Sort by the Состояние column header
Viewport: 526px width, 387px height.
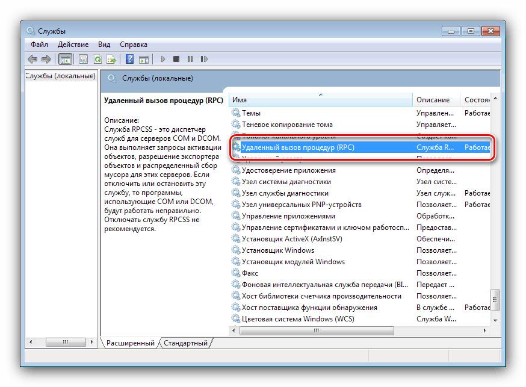coord(475,99)
